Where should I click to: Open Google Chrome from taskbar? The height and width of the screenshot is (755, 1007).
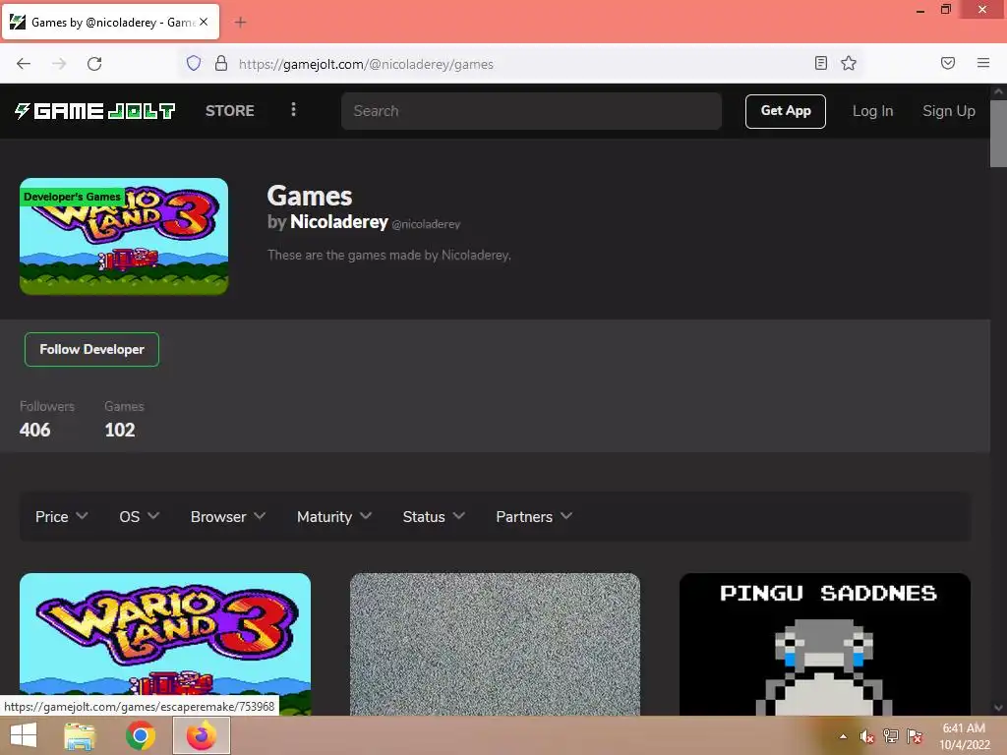tap(141, 735)
